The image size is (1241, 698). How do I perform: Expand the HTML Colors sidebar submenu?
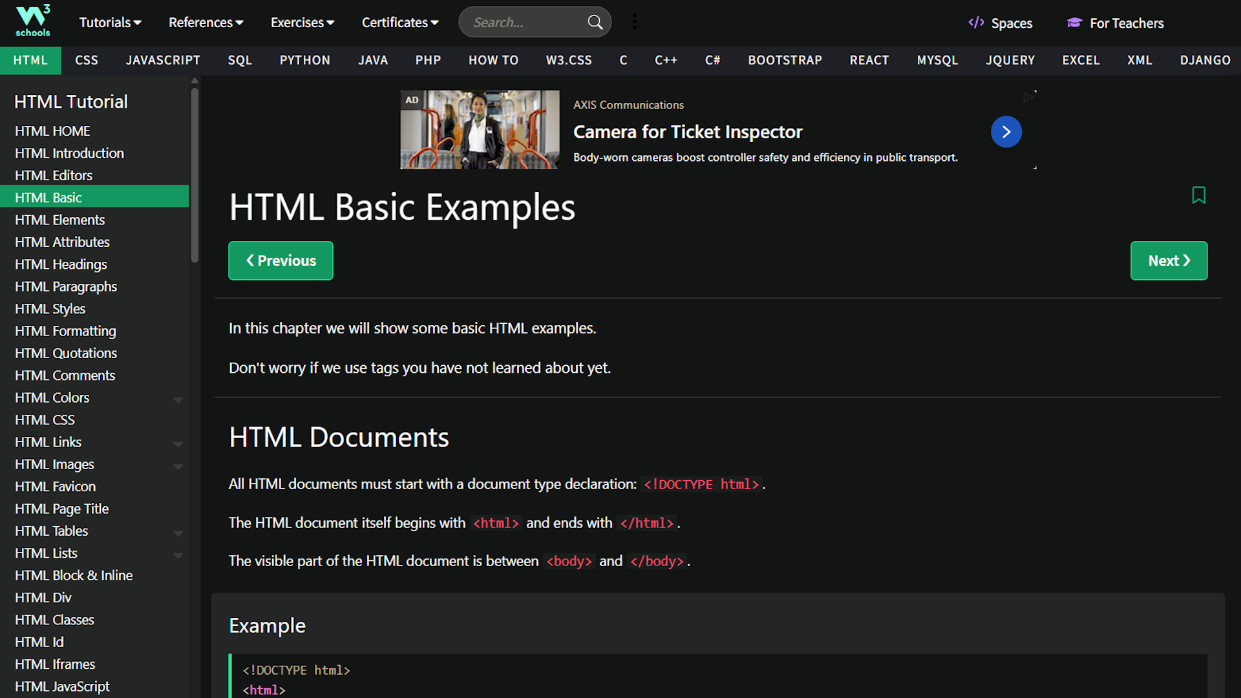click(178, 400)
